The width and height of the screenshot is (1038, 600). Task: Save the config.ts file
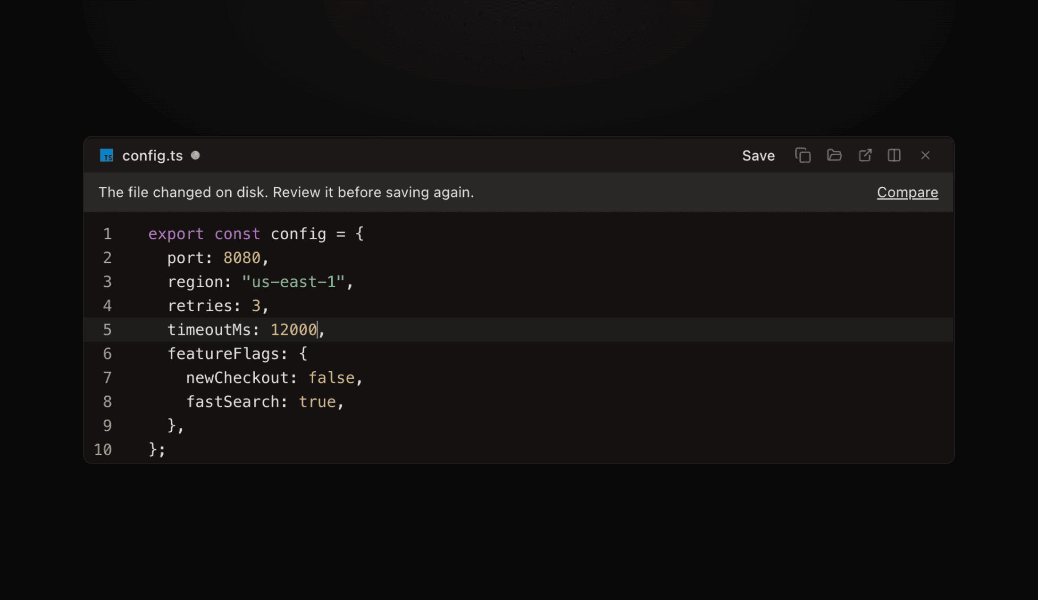click(x=758, y=156)
